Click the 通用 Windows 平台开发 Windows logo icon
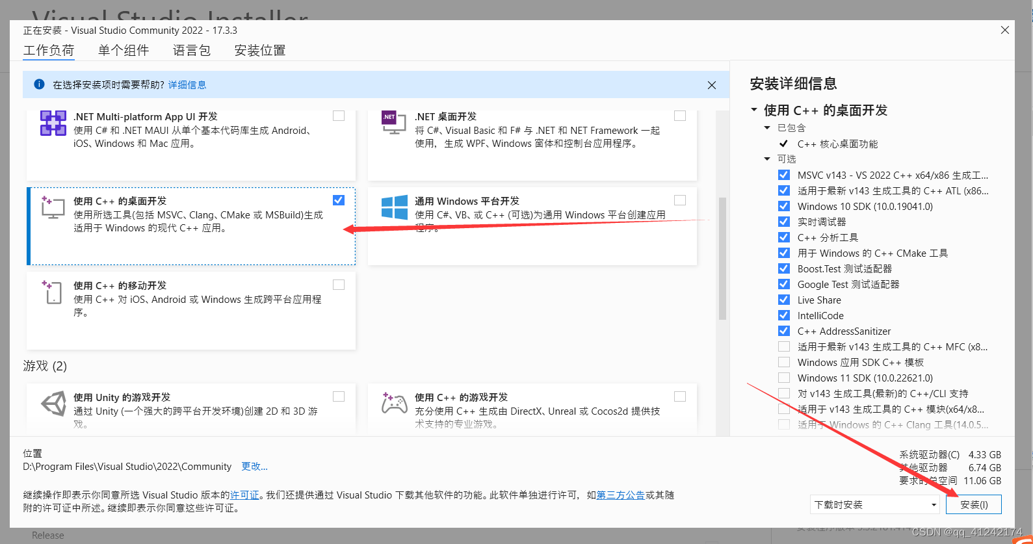 point(395,207)
